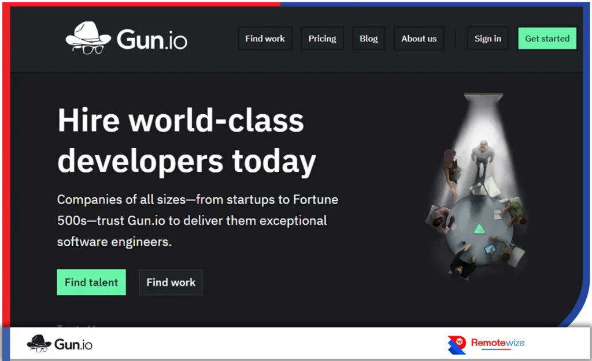The width and height of the screenshot is (592, 361).
Task: Click the green Find talent button
Action: click(x=91, y=282)
